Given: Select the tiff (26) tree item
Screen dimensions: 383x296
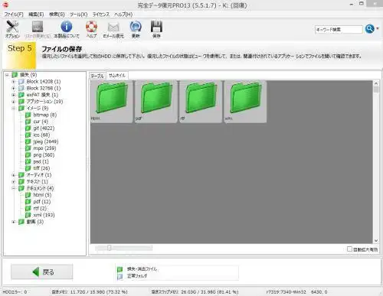Looking at the screenshot, I should [41, 168].
